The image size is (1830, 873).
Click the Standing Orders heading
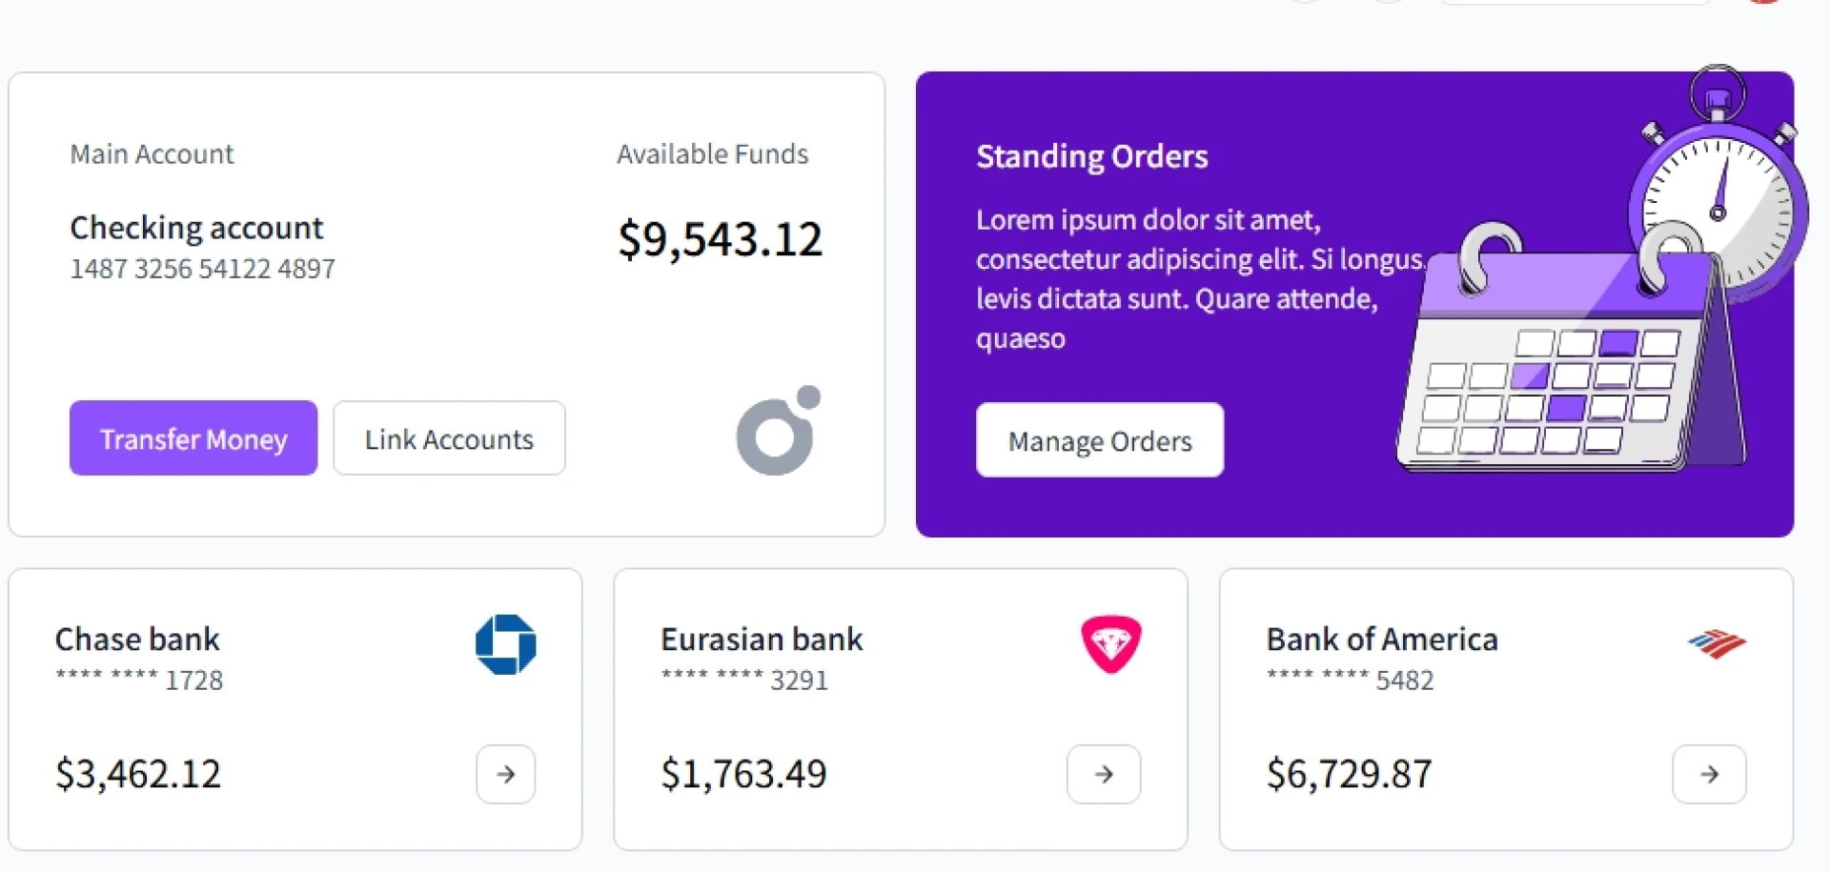click(1091, 156)
